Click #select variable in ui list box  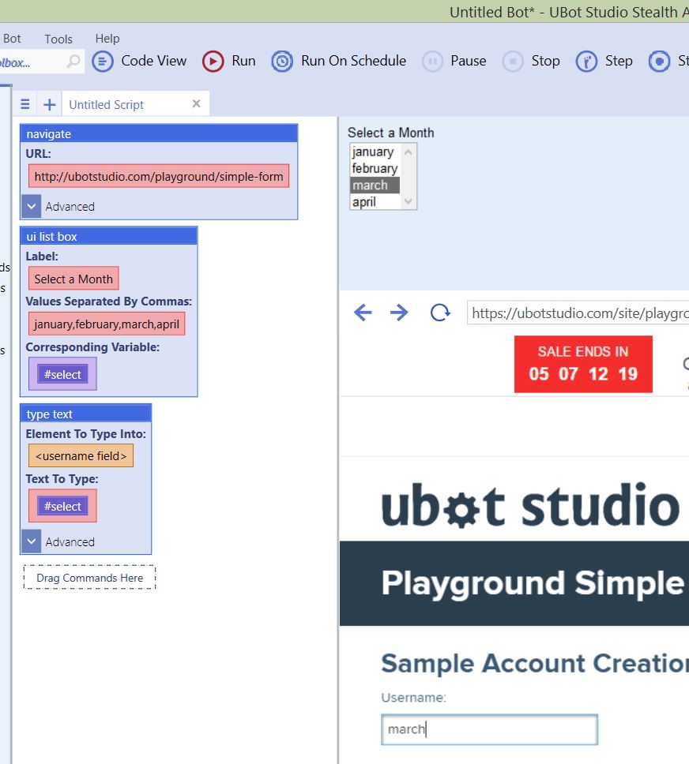click(63, 374)
